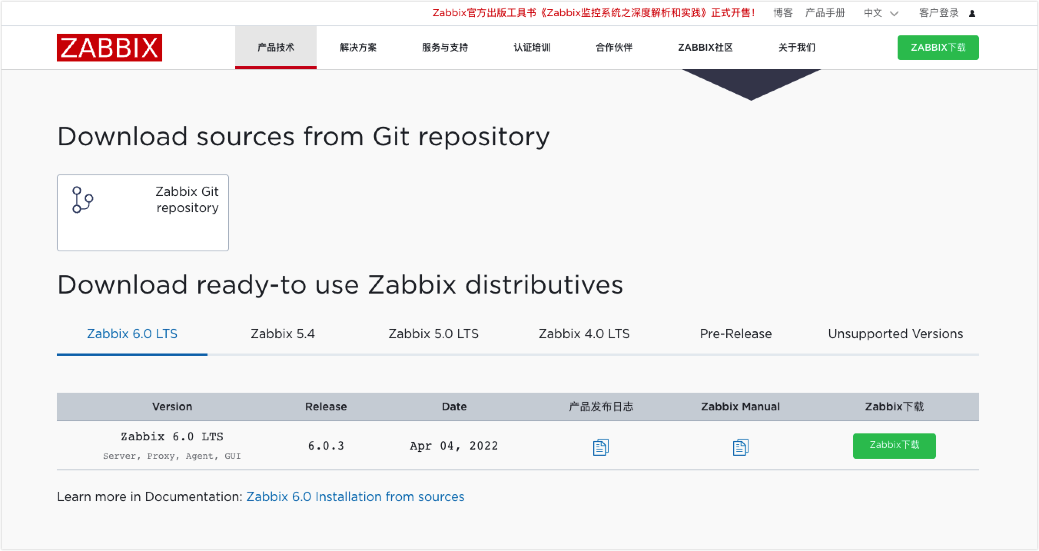Screen dimensions: 1039x551
Task: Click the Download ready-to use Zabbix distributives heading
Action: point(340,285)
